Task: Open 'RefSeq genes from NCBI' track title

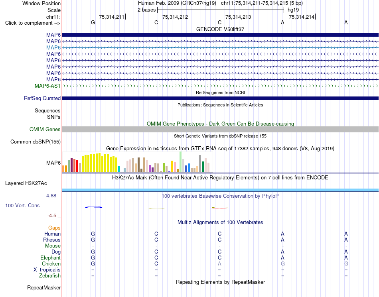Action: tap(220, 92)
